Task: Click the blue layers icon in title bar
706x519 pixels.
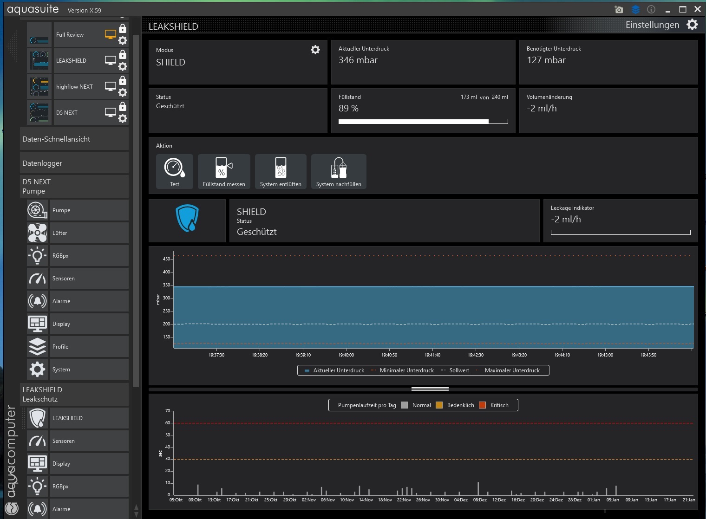Action: (635, 10)
